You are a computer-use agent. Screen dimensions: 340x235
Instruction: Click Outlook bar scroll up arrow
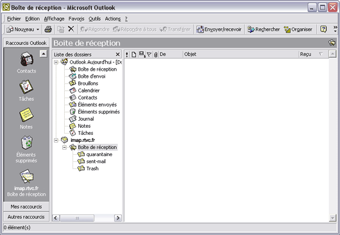44,53
